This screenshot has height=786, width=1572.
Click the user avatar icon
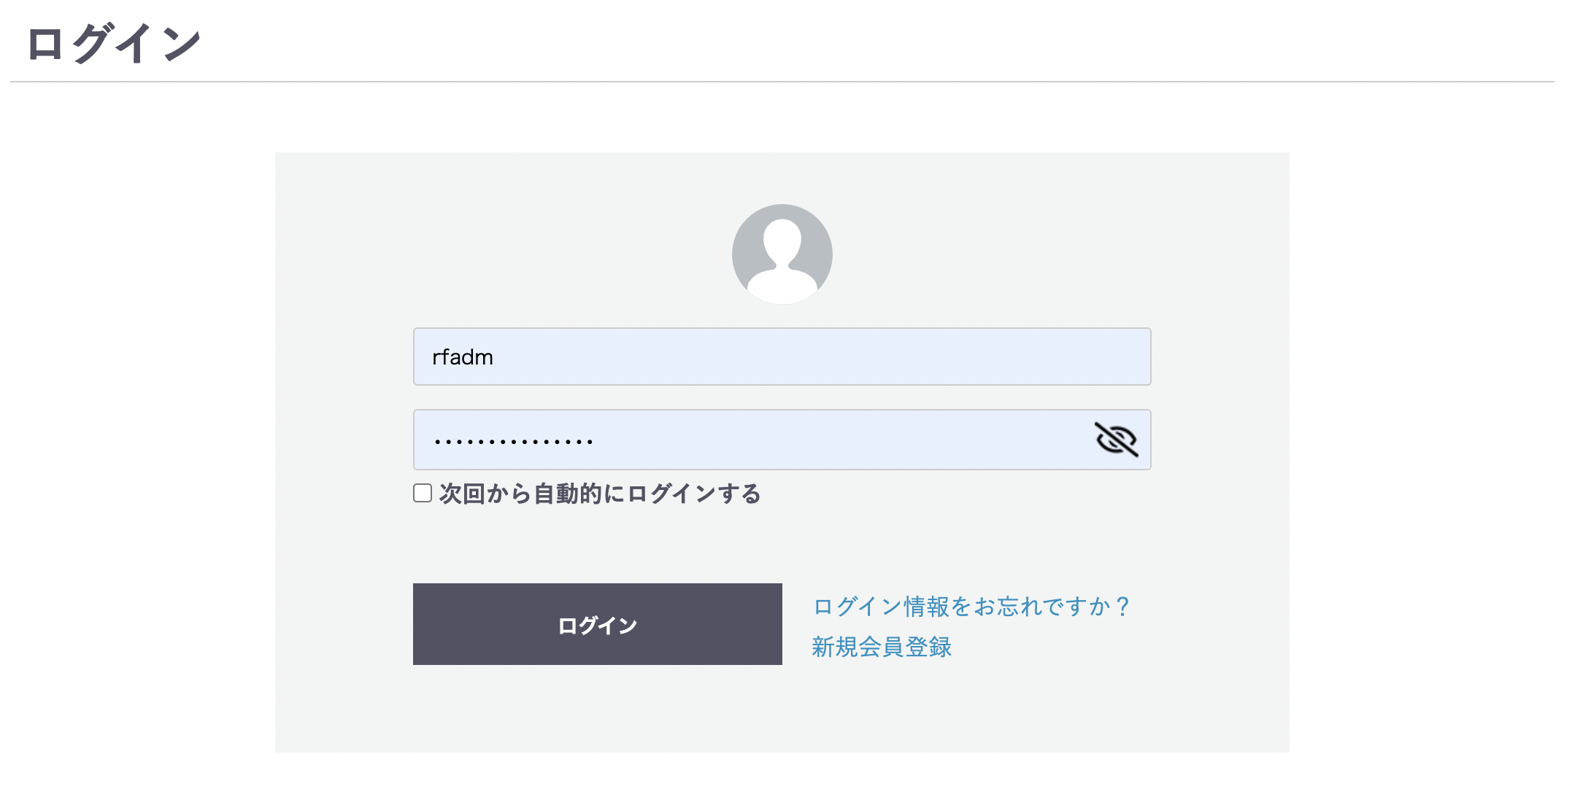point(782,254)
